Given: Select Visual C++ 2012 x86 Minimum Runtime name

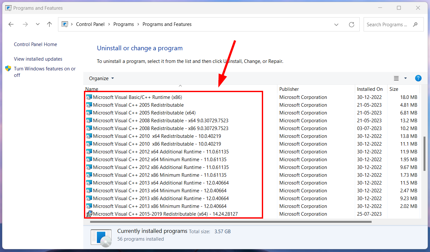Looking at the screenshot, I should pyautogui.click(x=160, y=175).
